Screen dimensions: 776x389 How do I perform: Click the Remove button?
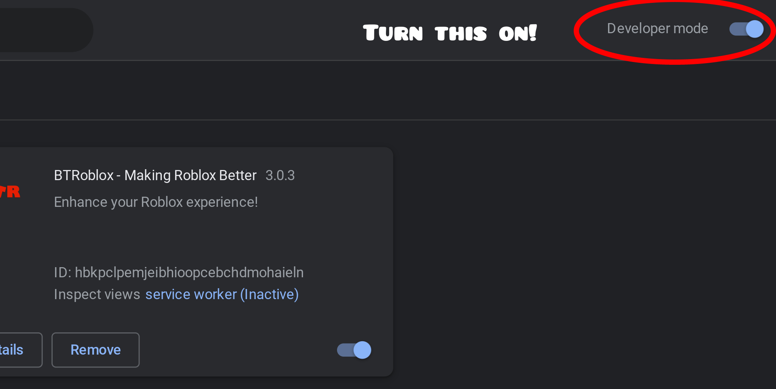[x=95, y=350]
